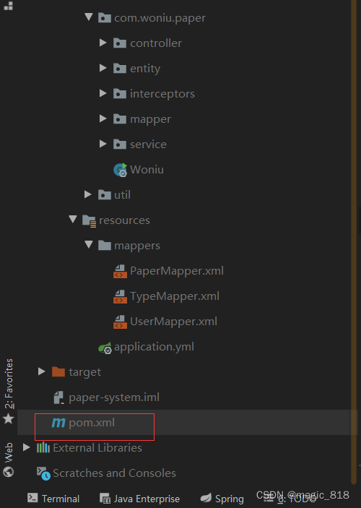Expand the service package arrow
The height and width of the screenshot is (508, 361).
(103, 144)
